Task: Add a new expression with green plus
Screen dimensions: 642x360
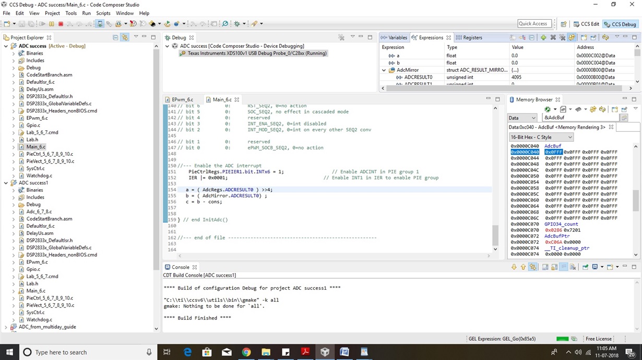Action: (x=543, y=38)
